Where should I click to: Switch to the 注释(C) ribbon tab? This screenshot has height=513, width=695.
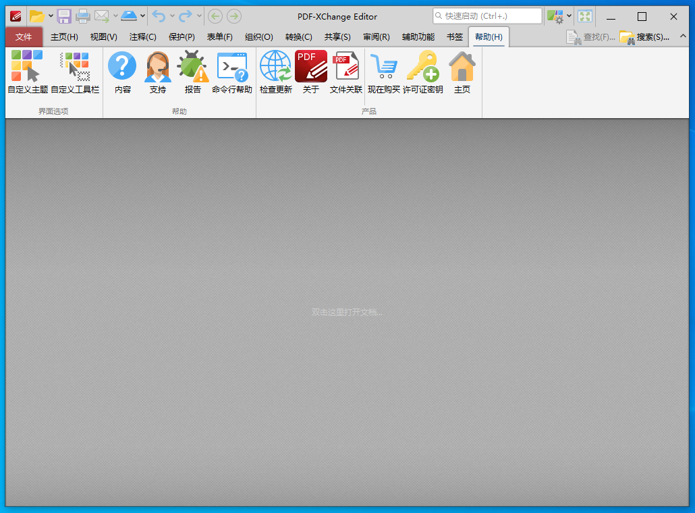click(x=142, y=37)
